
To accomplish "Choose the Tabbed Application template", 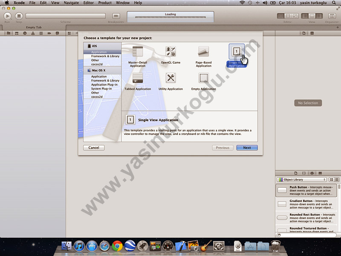I will [x=138, y=81].
